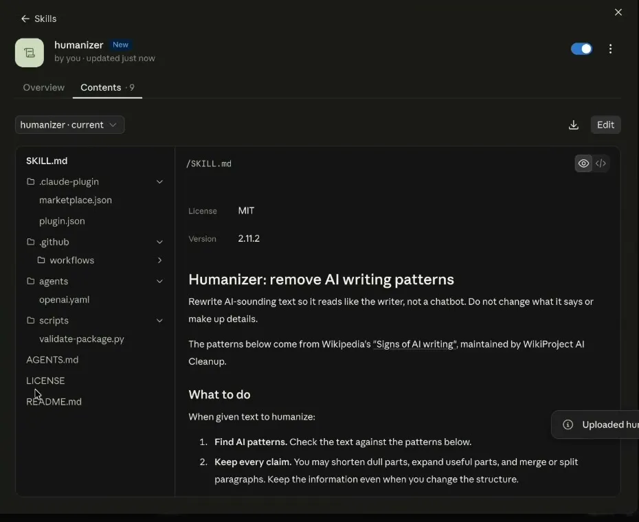Go back to Skills list
The image size is (639, 522).
point(38,19)
